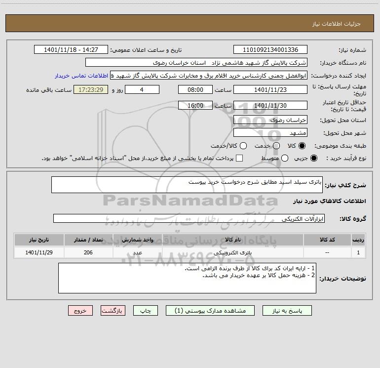Image resolution: width=380 pixels, height=368 pixels.
Task: Click the چاپ print button
Action: pyautogui.click(x=146, y=311)
